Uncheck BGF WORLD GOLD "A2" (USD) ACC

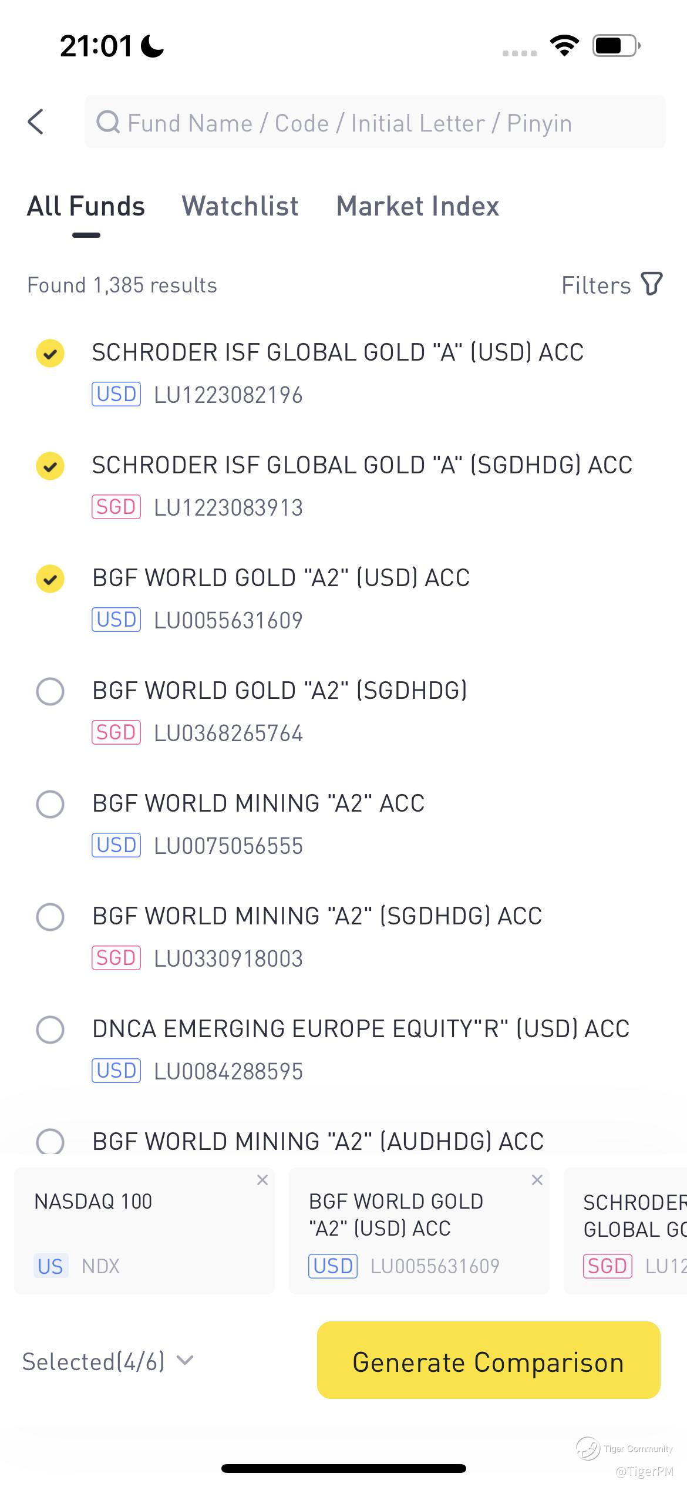click(x=50, y=578)
